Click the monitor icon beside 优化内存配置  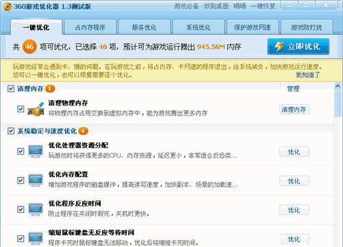pyautogui.click(x=36, y=181)
